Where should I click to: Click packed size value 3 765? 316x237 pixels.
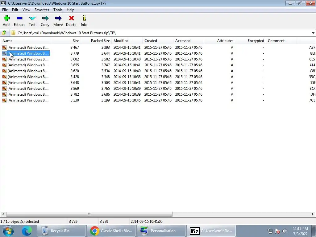point(106,89)
